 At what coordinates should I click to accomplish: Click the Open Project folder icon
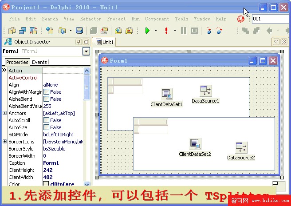(x=62, y=31)
